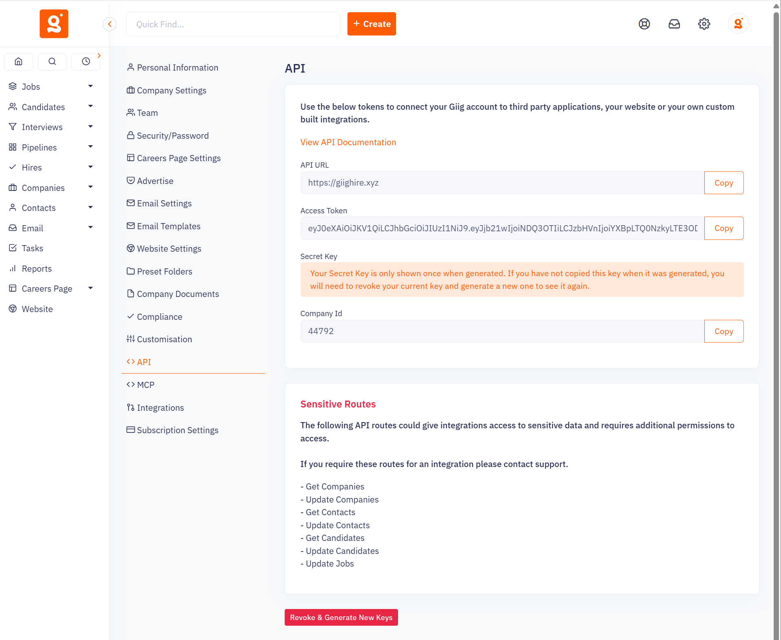The width and height of the screenshot is (781, 640).
Task: Open Tasks from the sidebar
Action: [32, 248]
